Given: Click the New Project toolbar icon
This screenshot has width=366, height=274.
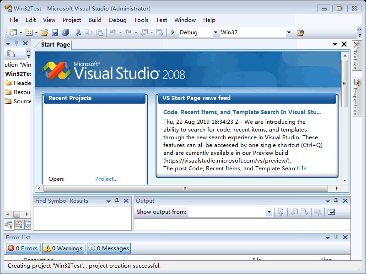Looking at the screenshot, I should tap(12, 32).
